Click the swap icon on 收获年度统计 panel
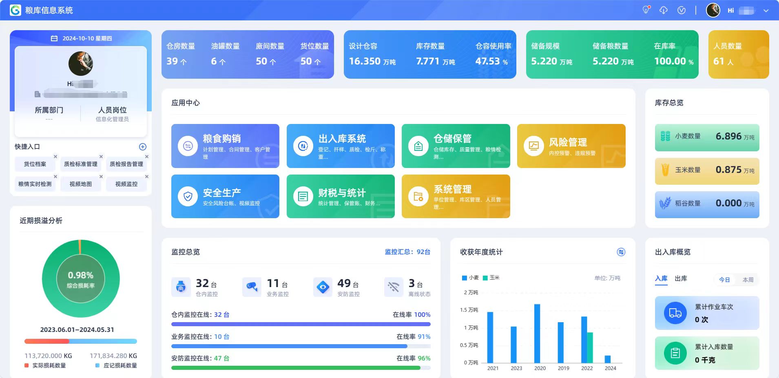Viewport: 779px width, 378px height. click(621, 252)
